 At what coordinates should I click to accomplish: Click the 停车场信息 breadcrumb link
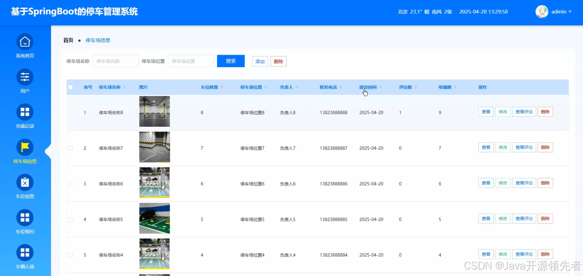98,40
